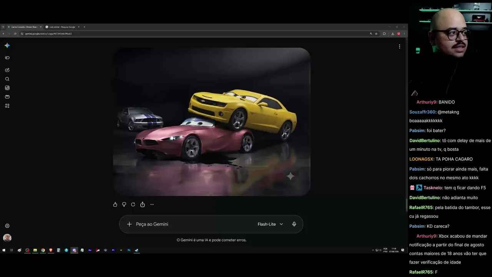This screenshot has width=492, height=277.
Task: Open a new browser tab
Action: point(84,27)
